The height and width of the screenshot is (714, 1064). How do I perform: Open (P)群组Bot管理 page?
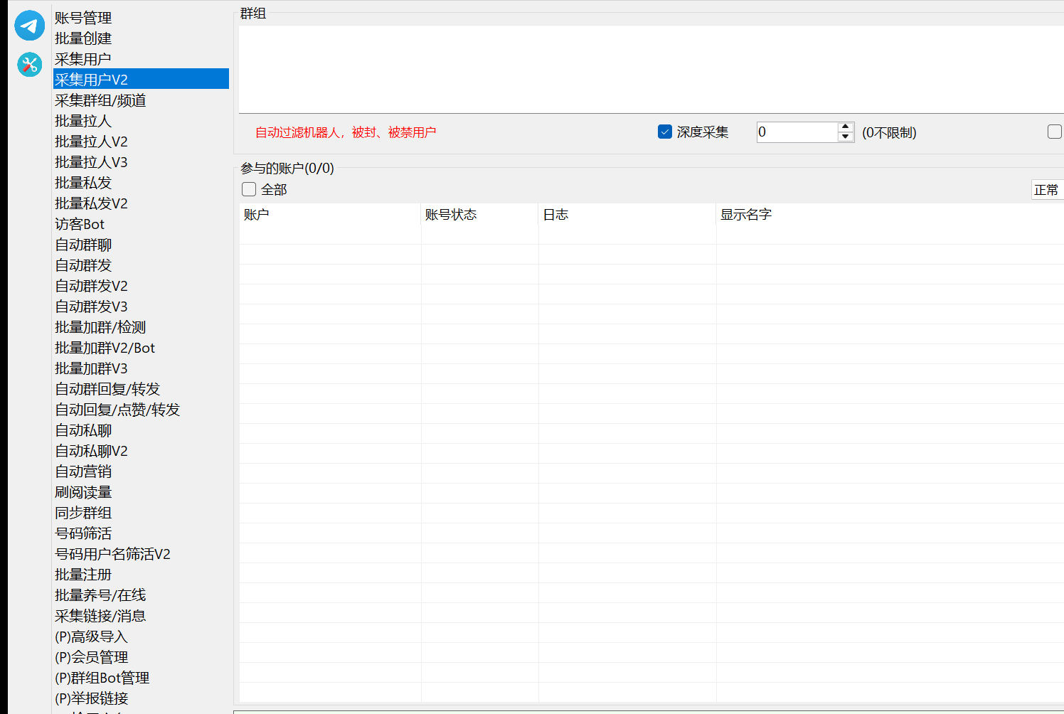(x=141, y=678)
